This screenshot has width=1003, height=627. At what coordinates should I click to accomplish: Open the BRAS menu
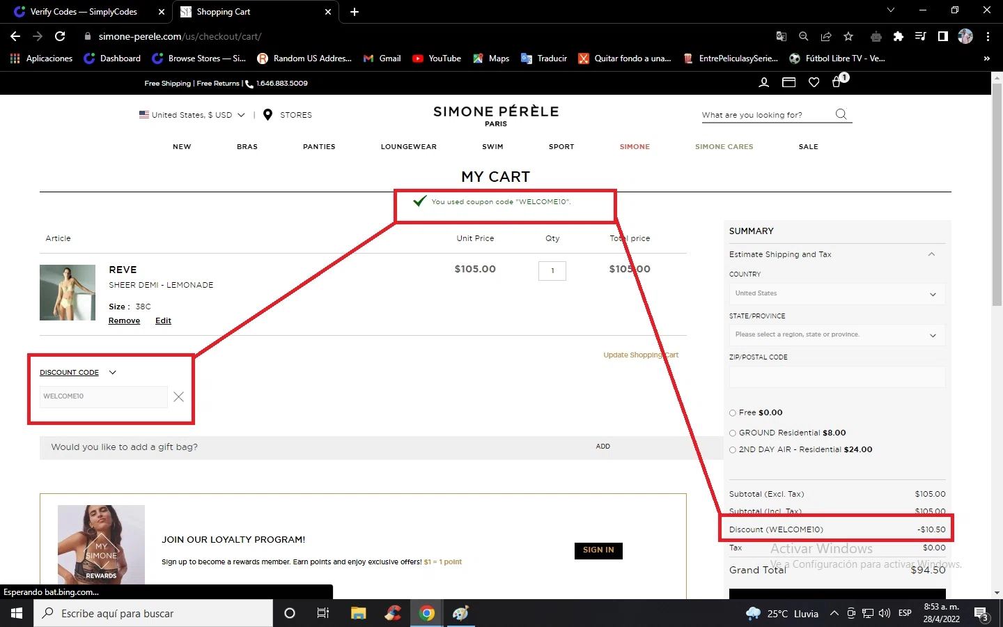pyautogui.click(x=247, y=147)
